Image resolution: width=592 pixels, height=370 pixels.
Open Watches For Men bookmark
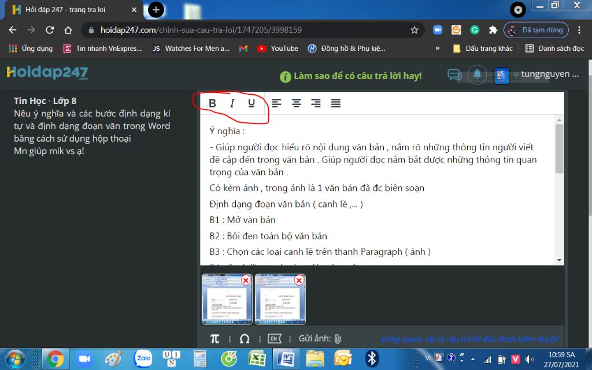(191, 49)
